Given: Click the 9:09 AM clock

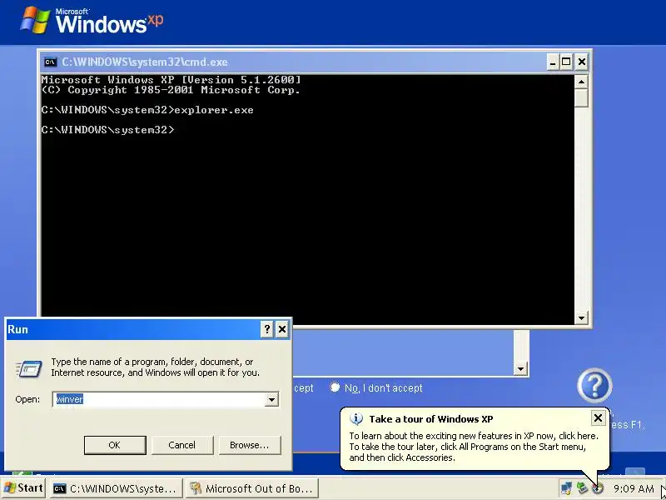Looking at the screenshot, I should [634, 489].
